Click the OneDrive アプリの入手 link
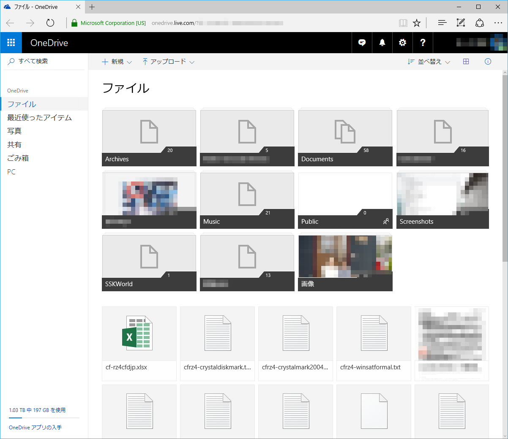Image resolution: width=508 pixels, height=439 pixels. (x=35, y=427)
